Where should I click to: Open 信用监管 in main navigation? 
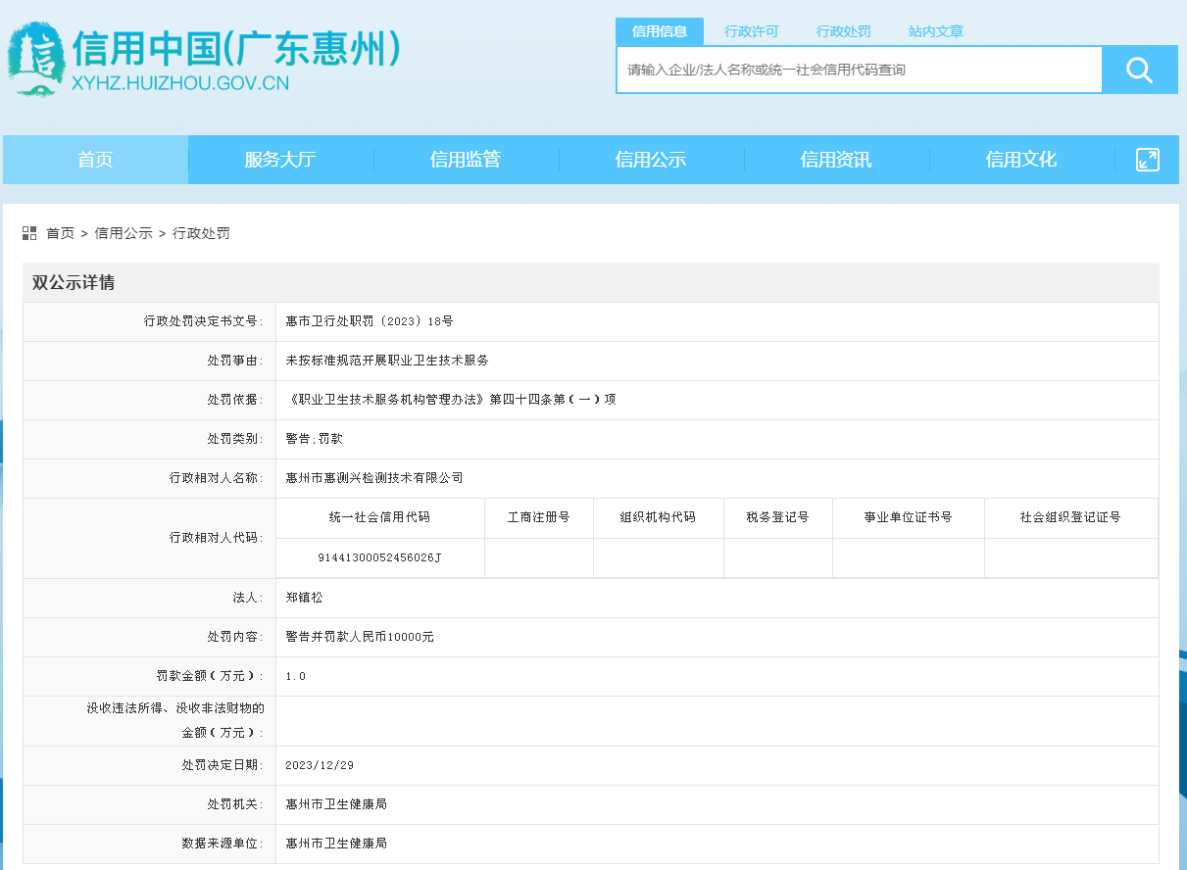(466, 160)
